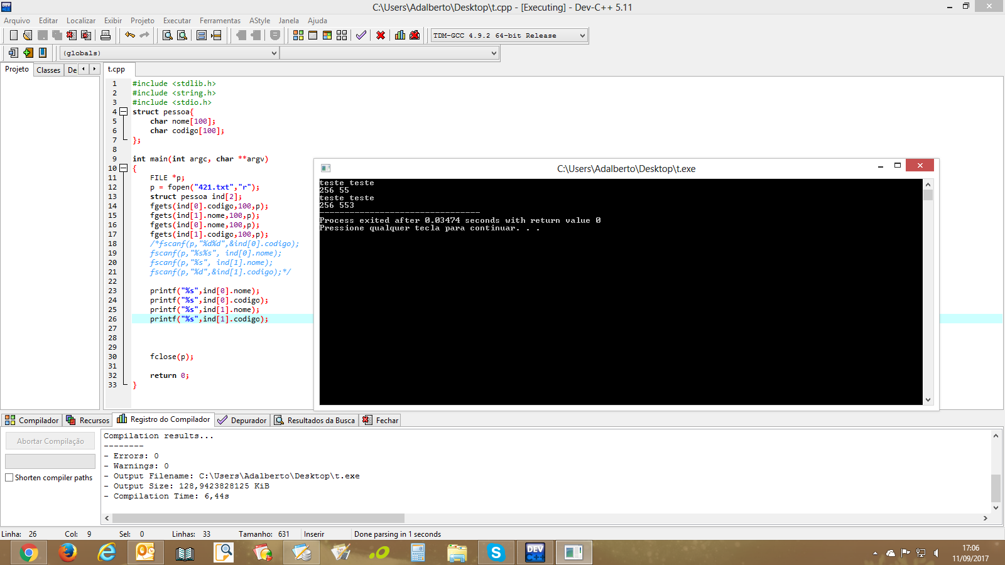
Task: Open Google Chrome from taskbar
Action: 28,552
